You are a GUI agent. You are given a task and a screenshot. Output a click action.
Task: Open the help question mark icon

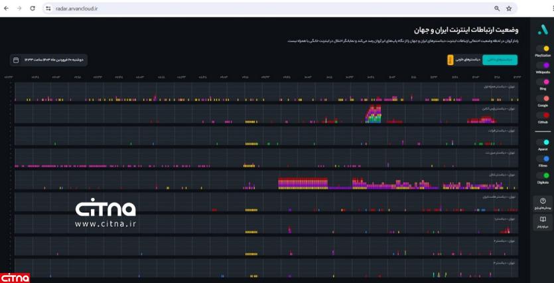point(543,201)
